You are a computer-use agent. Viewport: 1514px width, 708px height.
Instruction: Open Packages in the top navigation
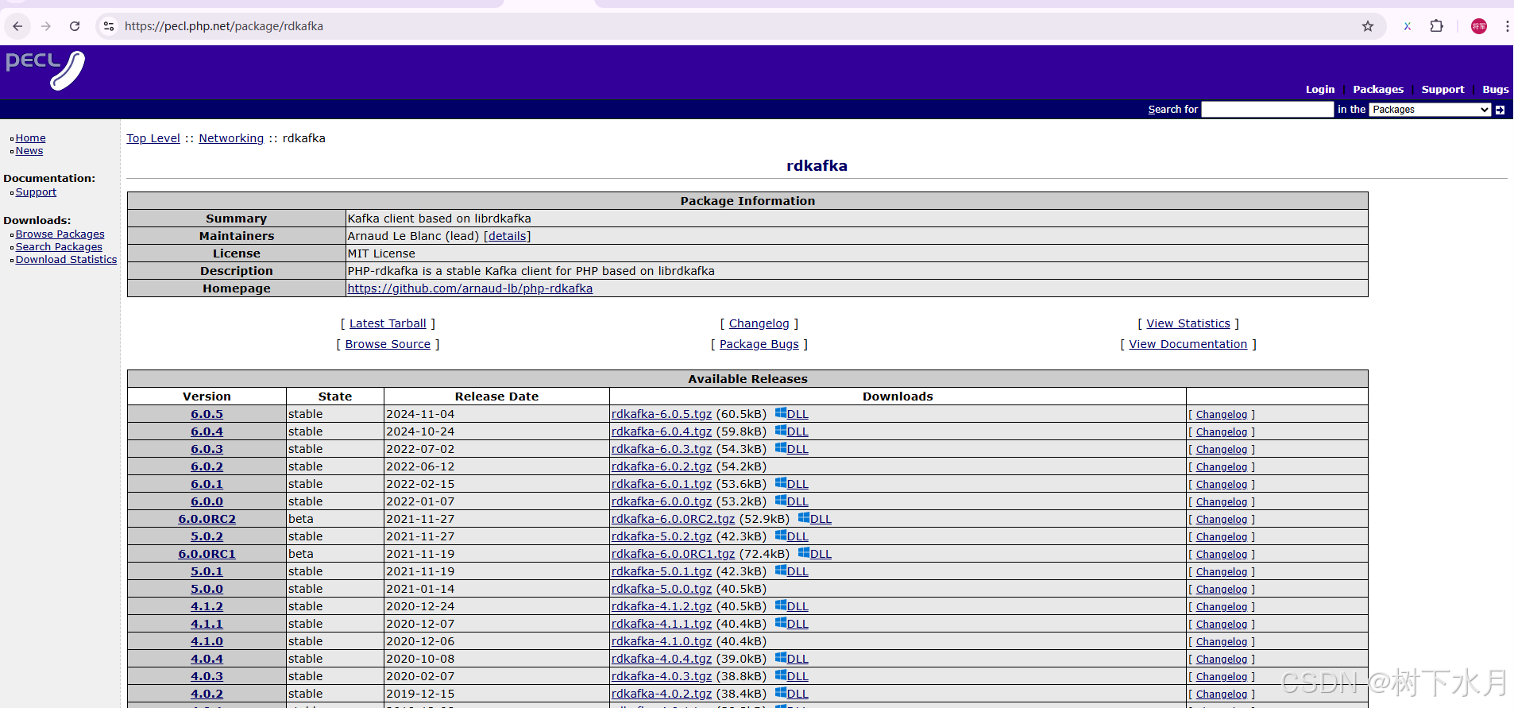pos(1378,90)
